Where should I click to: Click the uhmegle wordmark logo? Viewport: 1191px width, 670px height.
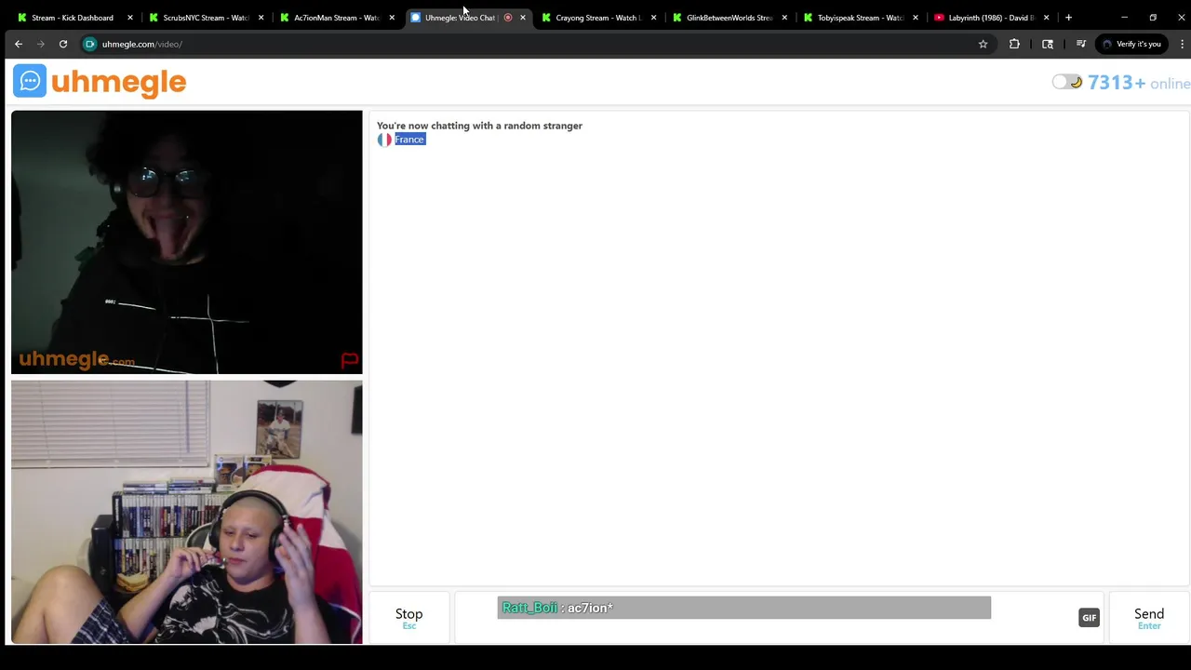pyautogui.click(x=119, y=83)
